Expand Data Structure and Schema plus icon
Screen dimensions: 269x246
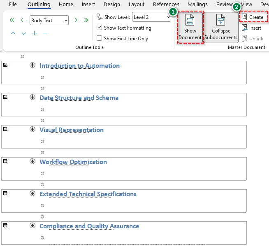(32, 97)
